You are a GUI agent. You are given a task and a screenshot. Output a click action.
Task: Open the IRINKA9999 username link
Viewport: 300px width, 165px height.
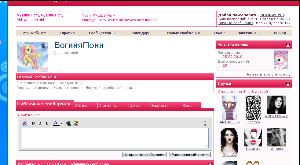coord(272,15)
